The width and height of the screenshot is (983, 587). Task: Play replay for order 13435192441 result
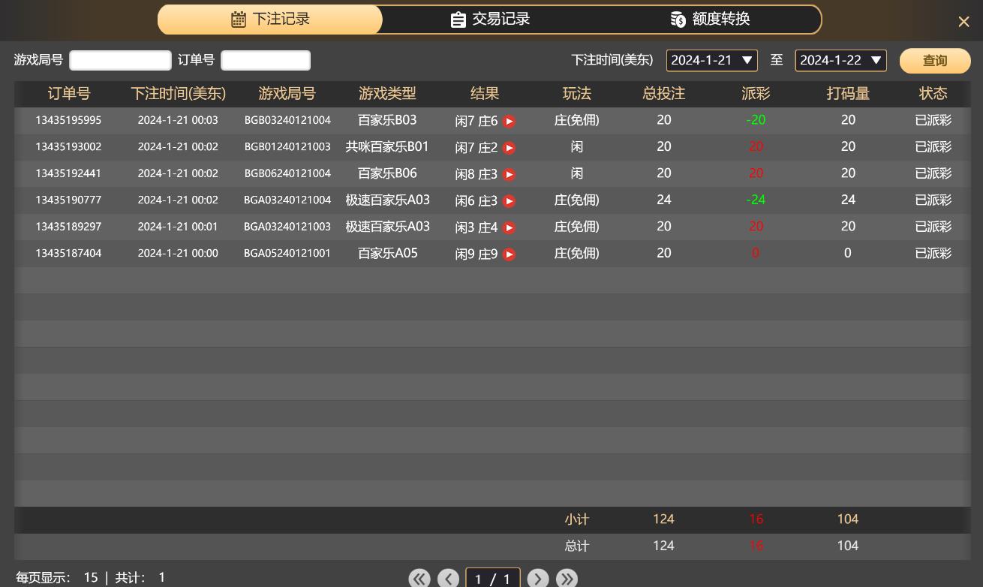509,174
